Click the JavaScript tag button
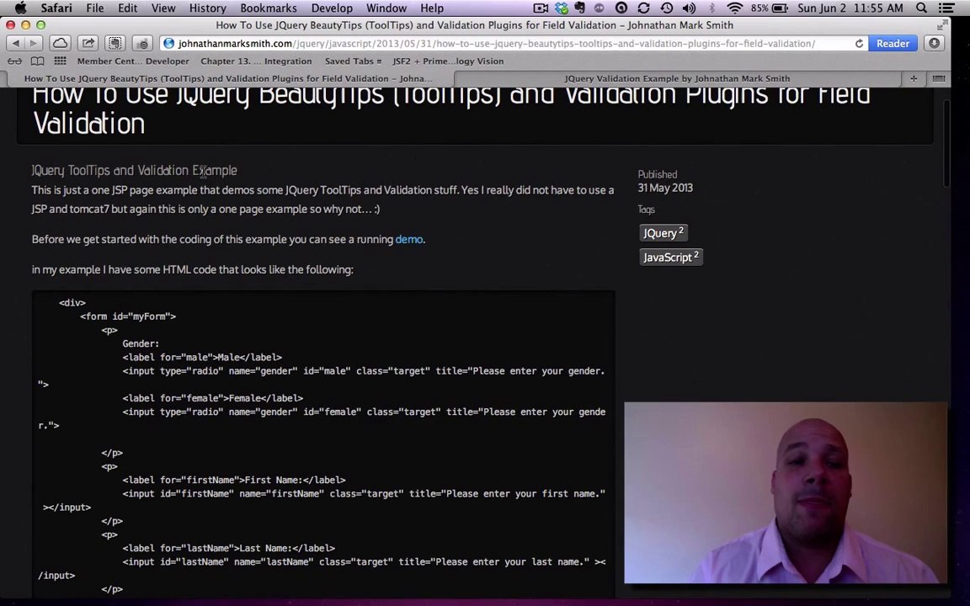Image resolution: width=970 pixels, height=606 pixels. [x=670, y=258]
